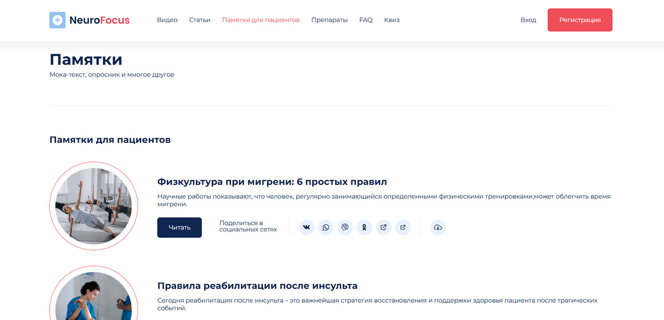Click the round workout photo thumbnail

click(x=94, y=206)
